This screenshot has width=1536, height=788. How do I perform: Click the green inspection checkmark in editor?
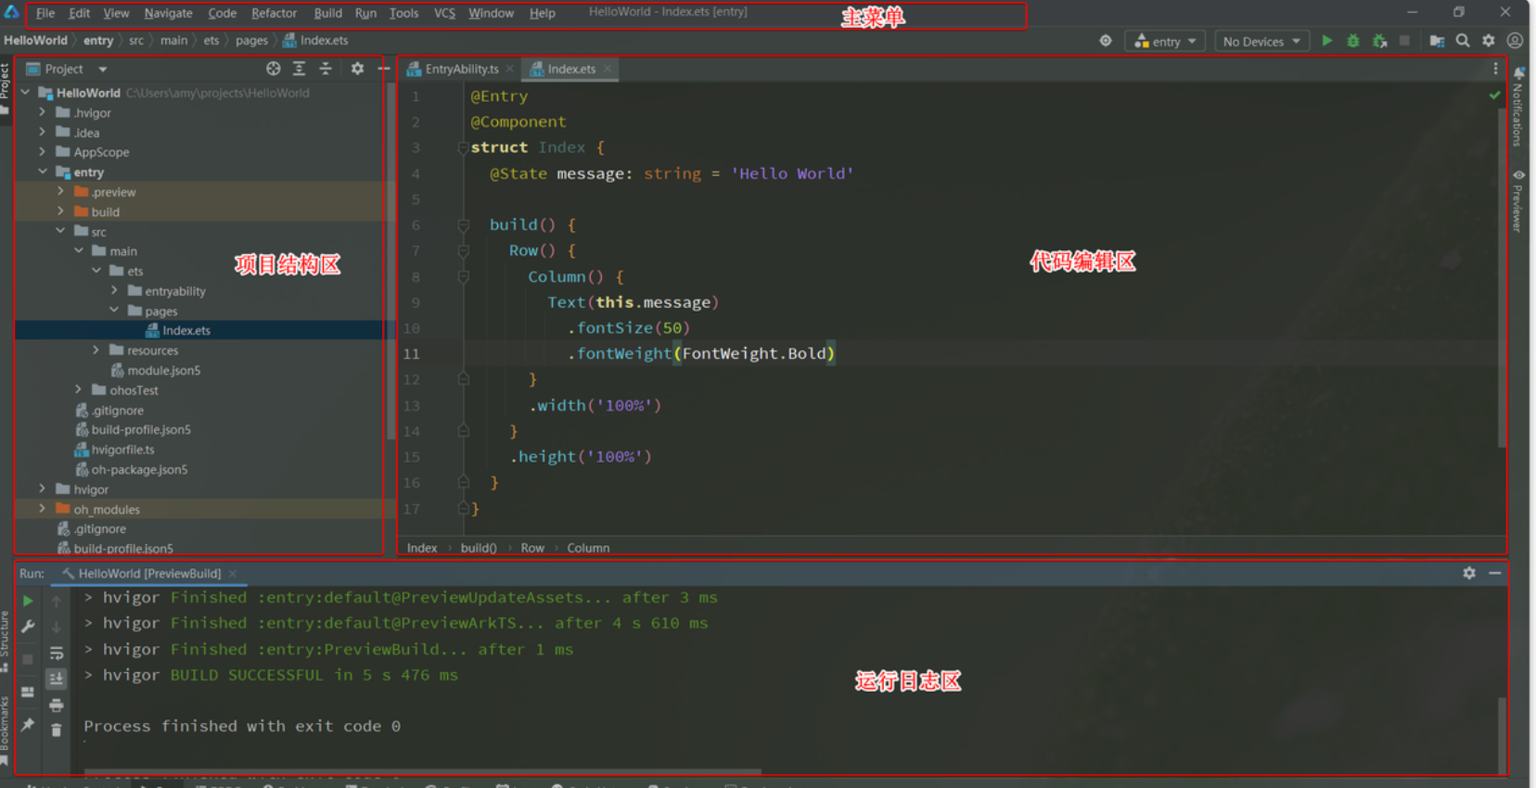coord(1494,95)
